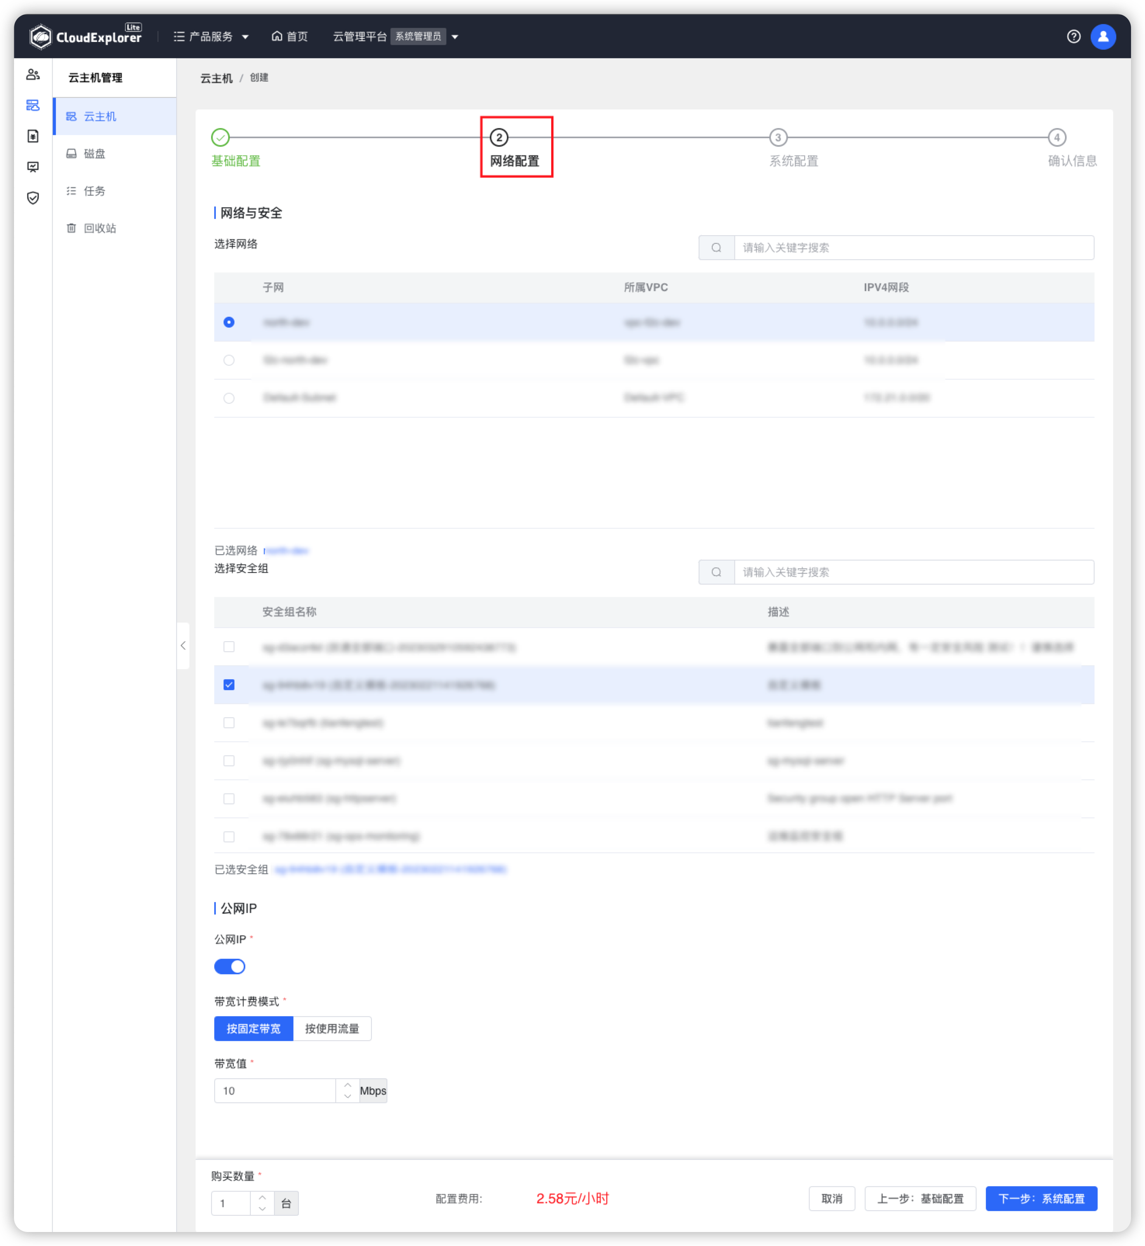1145x1246 pixels.
Task: Check the first security group checkbox
Action: pos(229,647)
